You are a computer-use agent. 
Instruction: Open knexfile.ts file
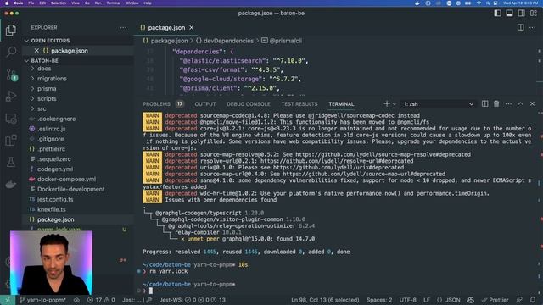tap(52, 209)
